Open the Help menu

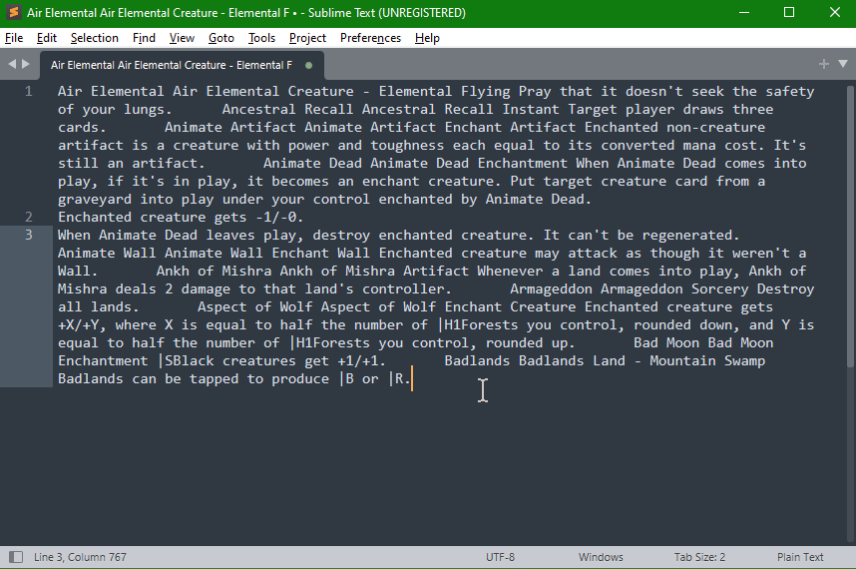427,38
